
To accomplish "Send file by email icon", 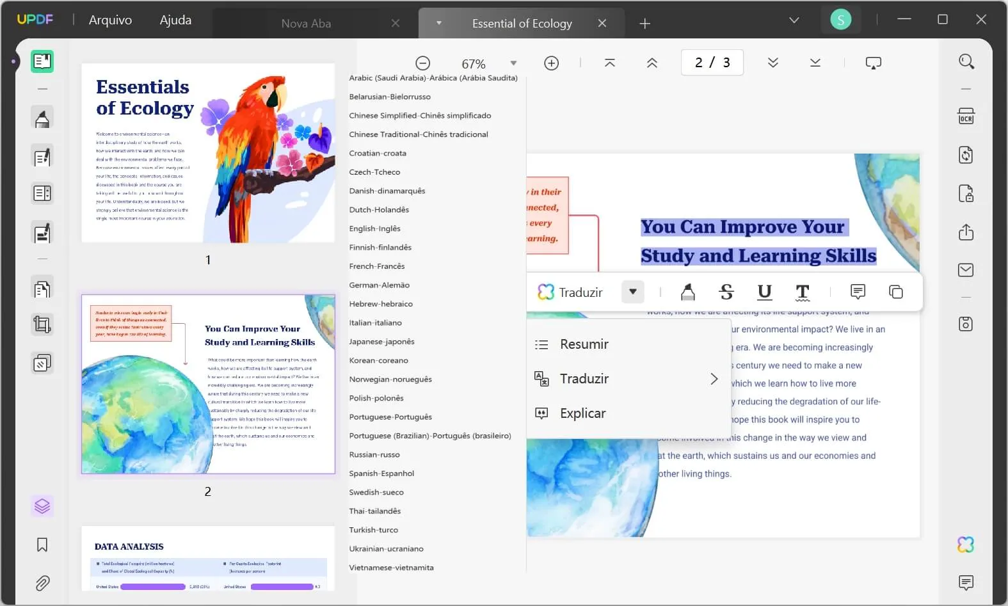I will coord(966,270).
